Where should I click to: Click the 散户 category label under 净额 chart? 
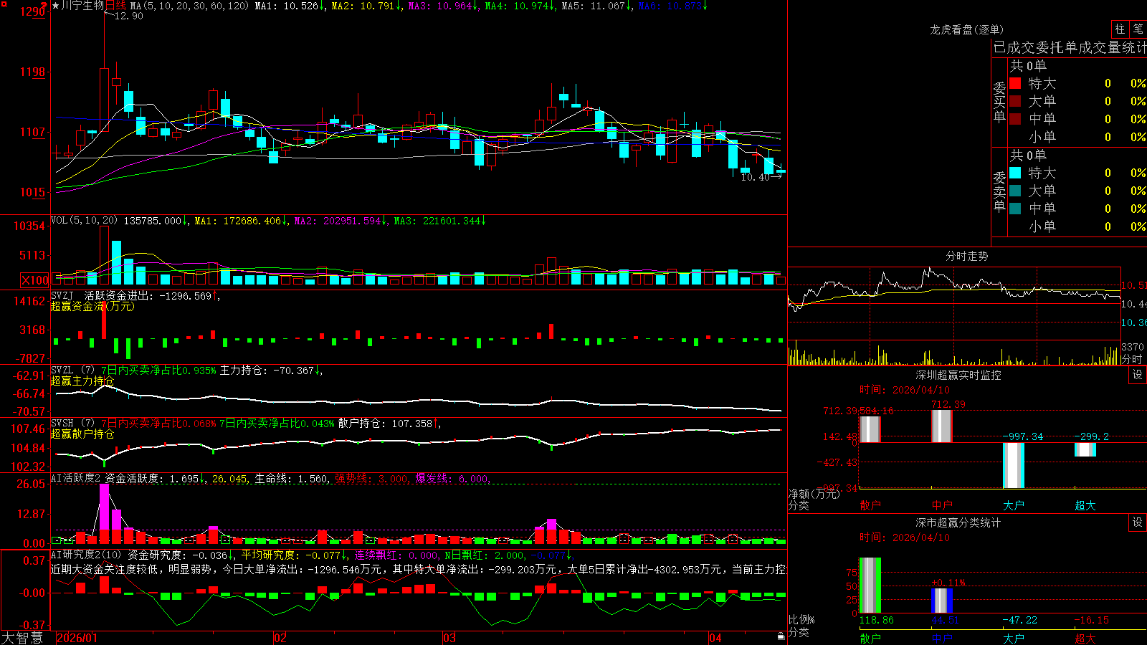click(870, 505)
